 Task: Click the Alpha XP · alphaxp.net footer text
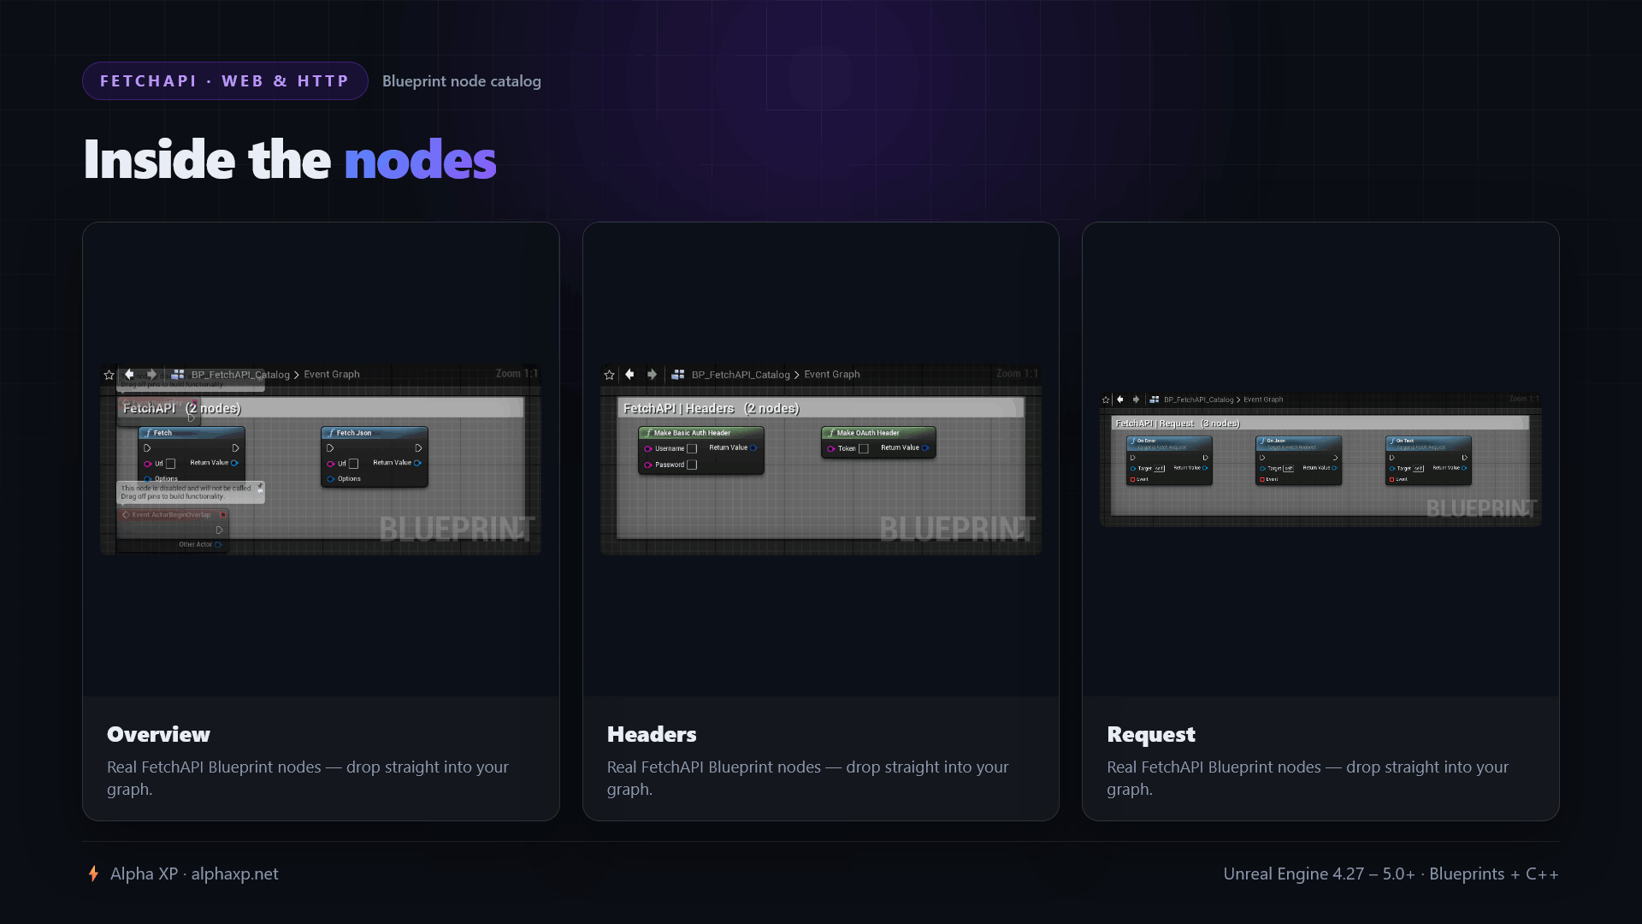coord(194,874)
